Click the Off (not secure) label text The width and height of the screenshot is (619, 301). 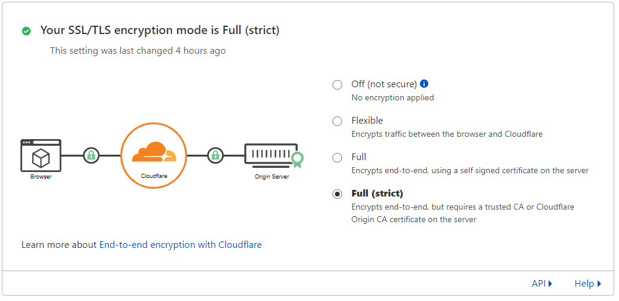point(384,84)
